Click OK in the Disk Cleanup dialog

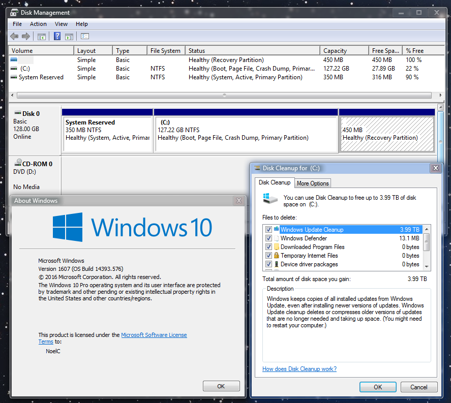tap(378, 387)
